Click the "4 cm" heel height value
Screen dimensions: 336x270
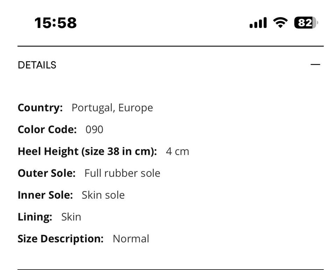click(x=177, y=152)
